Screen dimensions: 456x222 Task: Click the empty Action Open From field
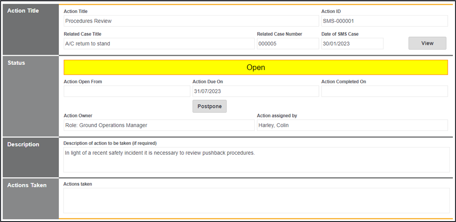[x=127, y=91]
